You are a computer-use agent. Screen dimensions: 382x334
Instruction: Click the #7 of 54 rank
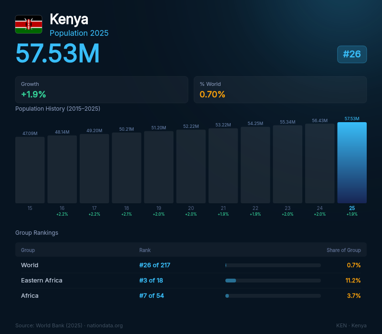tap(151, 295)
